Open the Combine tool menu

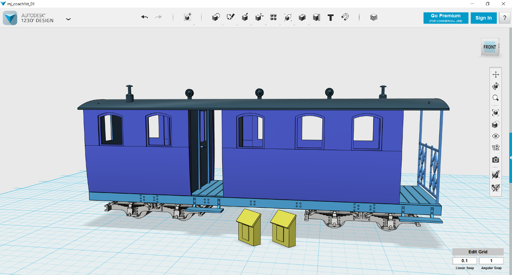click(x=302, y=17)
